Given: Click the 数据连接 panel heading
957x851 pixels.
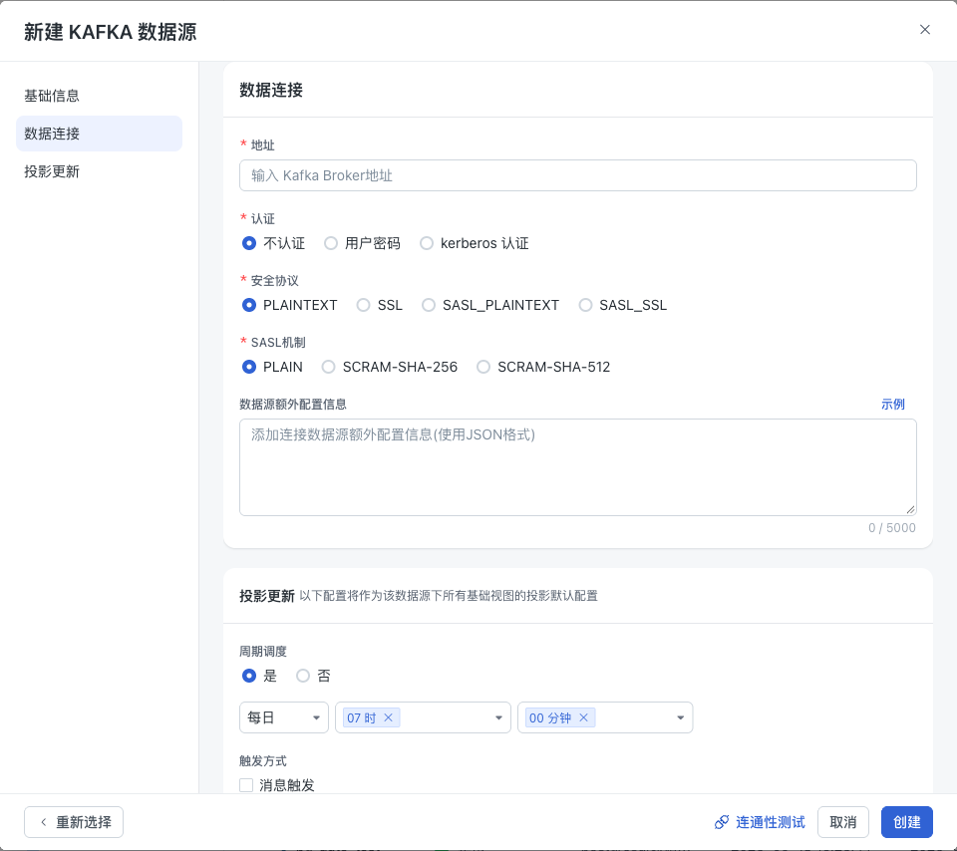Looking at the screenshot, I should [271, 90].
